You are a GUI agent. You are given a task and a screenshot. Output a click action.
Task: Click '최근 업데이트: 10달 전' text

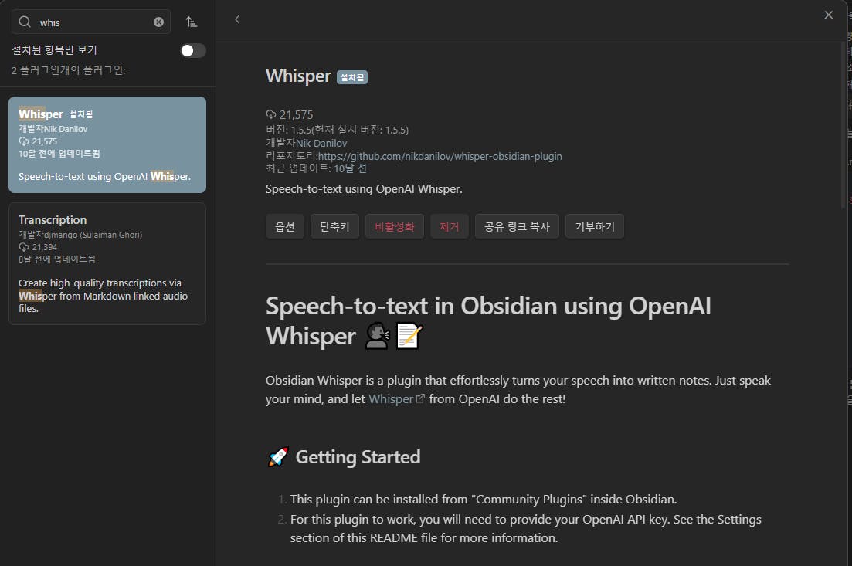(x=316, y=168)
